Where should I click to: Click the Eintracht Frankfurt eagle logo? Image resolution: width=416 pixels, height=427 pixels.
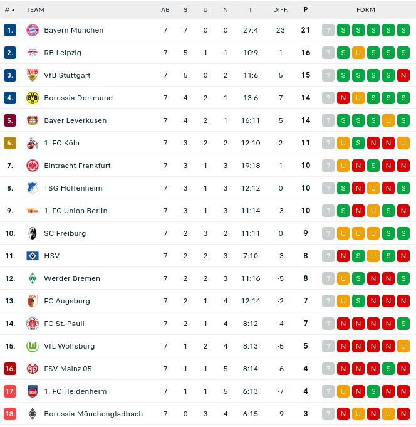33,166
